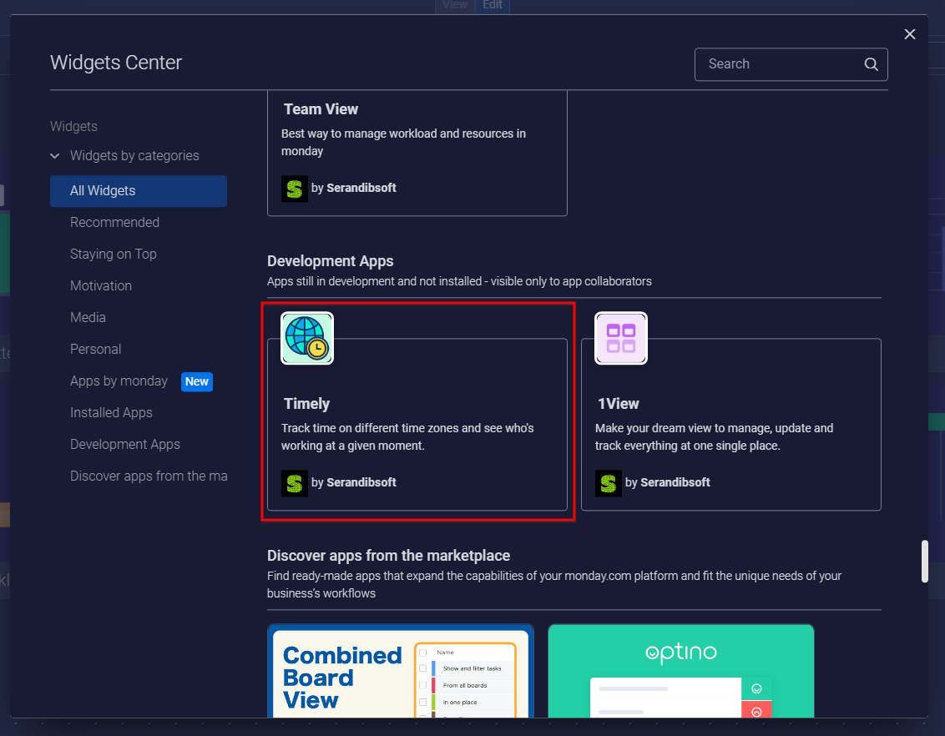
Task: Click the Timely globe clock icon
Action: (x=307, y=338)
